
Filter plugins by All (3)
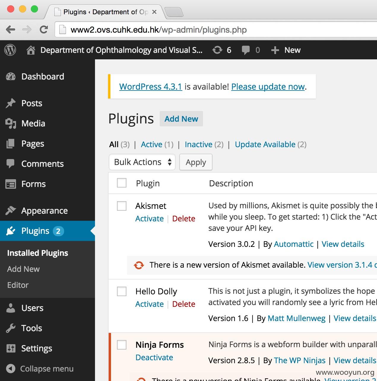coord(119,145)
